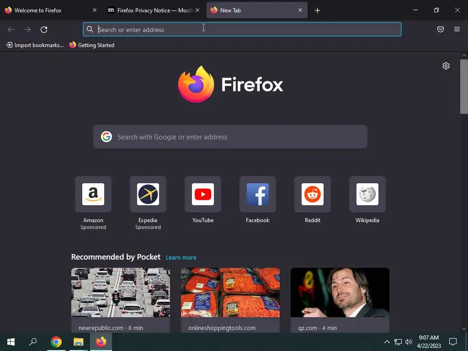Open the newrepublic.com traffic article thumbnail

(x=121, y=292)
